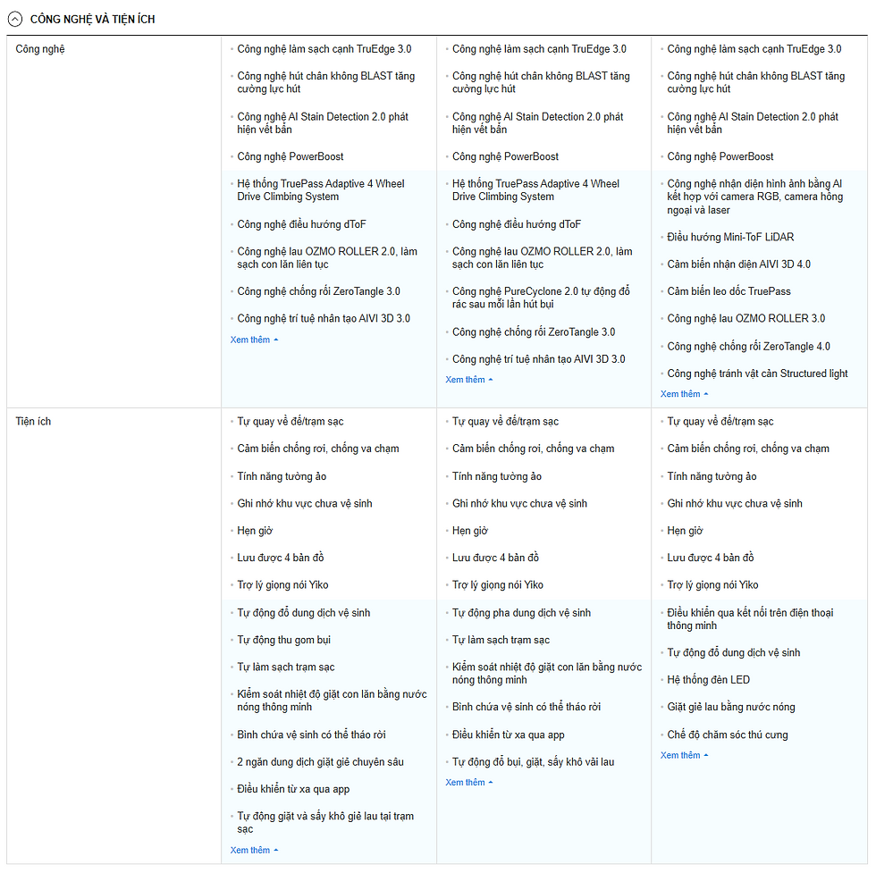Image resolution: width=876 pixels, height=873 pixels.
Task: Collapse second column technology list via Xem thêm
Action: (x=469, y=379)
